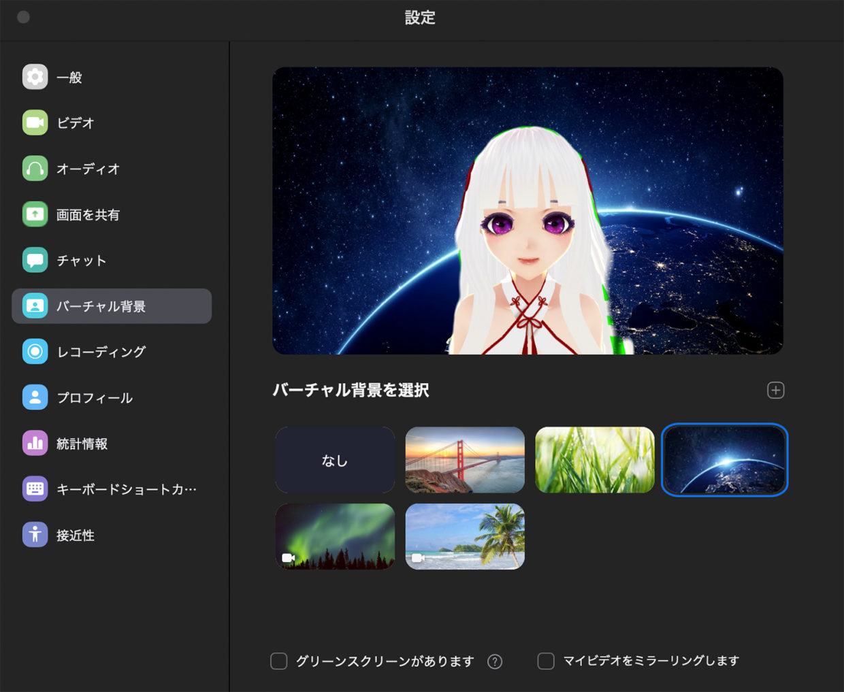Image resolution: width=844 pixels, height=692 pixels.
Task: Click the グリーンスクリーンがあります label text
Action: (x=385, y=661)
